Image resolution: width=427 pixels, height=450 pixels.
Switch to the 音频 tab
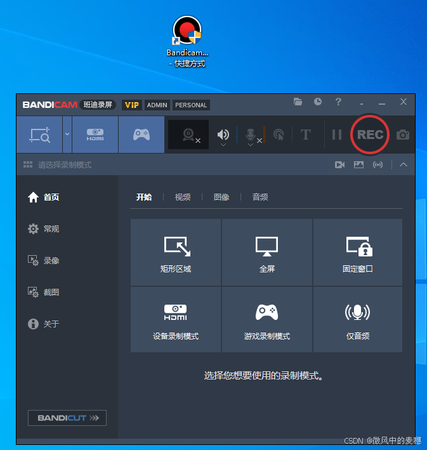click(x=260, y=197)
